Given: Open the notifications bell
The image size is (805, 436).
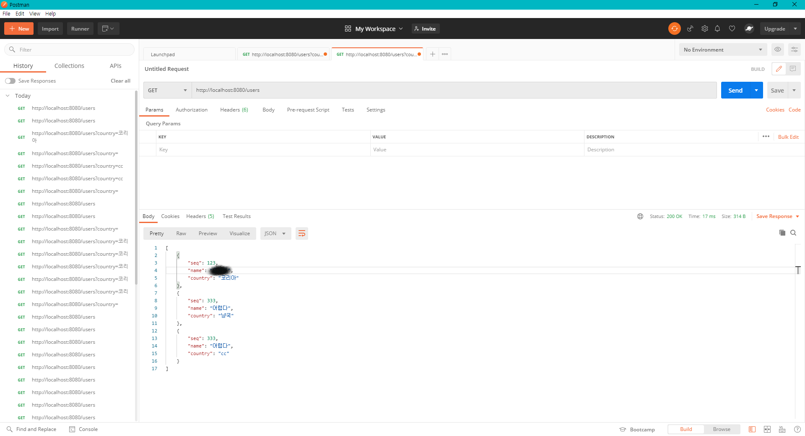Looking at the screenshot, I should click(717, 29).
